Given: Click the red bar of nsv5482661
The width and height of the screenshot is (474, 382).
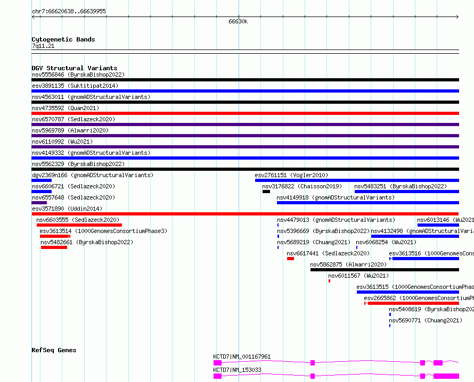Looking at the screenshot, I should 54,247.
